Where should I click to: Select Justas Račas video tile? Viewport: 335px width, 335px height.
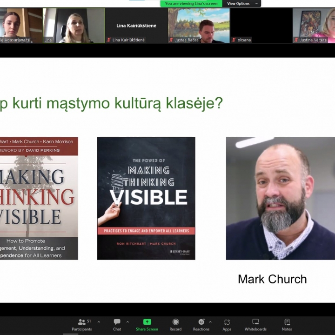pyautogui.click(x=199, y=26)
